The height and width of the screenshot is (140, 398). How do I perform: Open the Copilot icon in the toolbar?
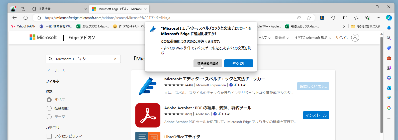(389, 18)
